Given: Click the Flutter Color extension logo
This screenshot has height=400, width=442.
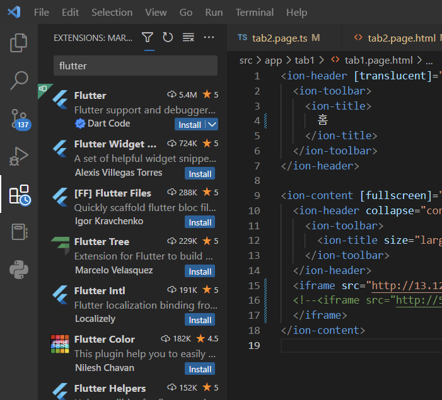Looking at the screenshot, I should click(60, 344).
